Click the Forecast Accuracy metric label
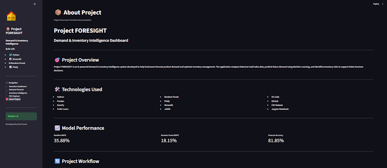Image resolution: width=387 pixels, height=168 pixels. [x=275, y=135]
